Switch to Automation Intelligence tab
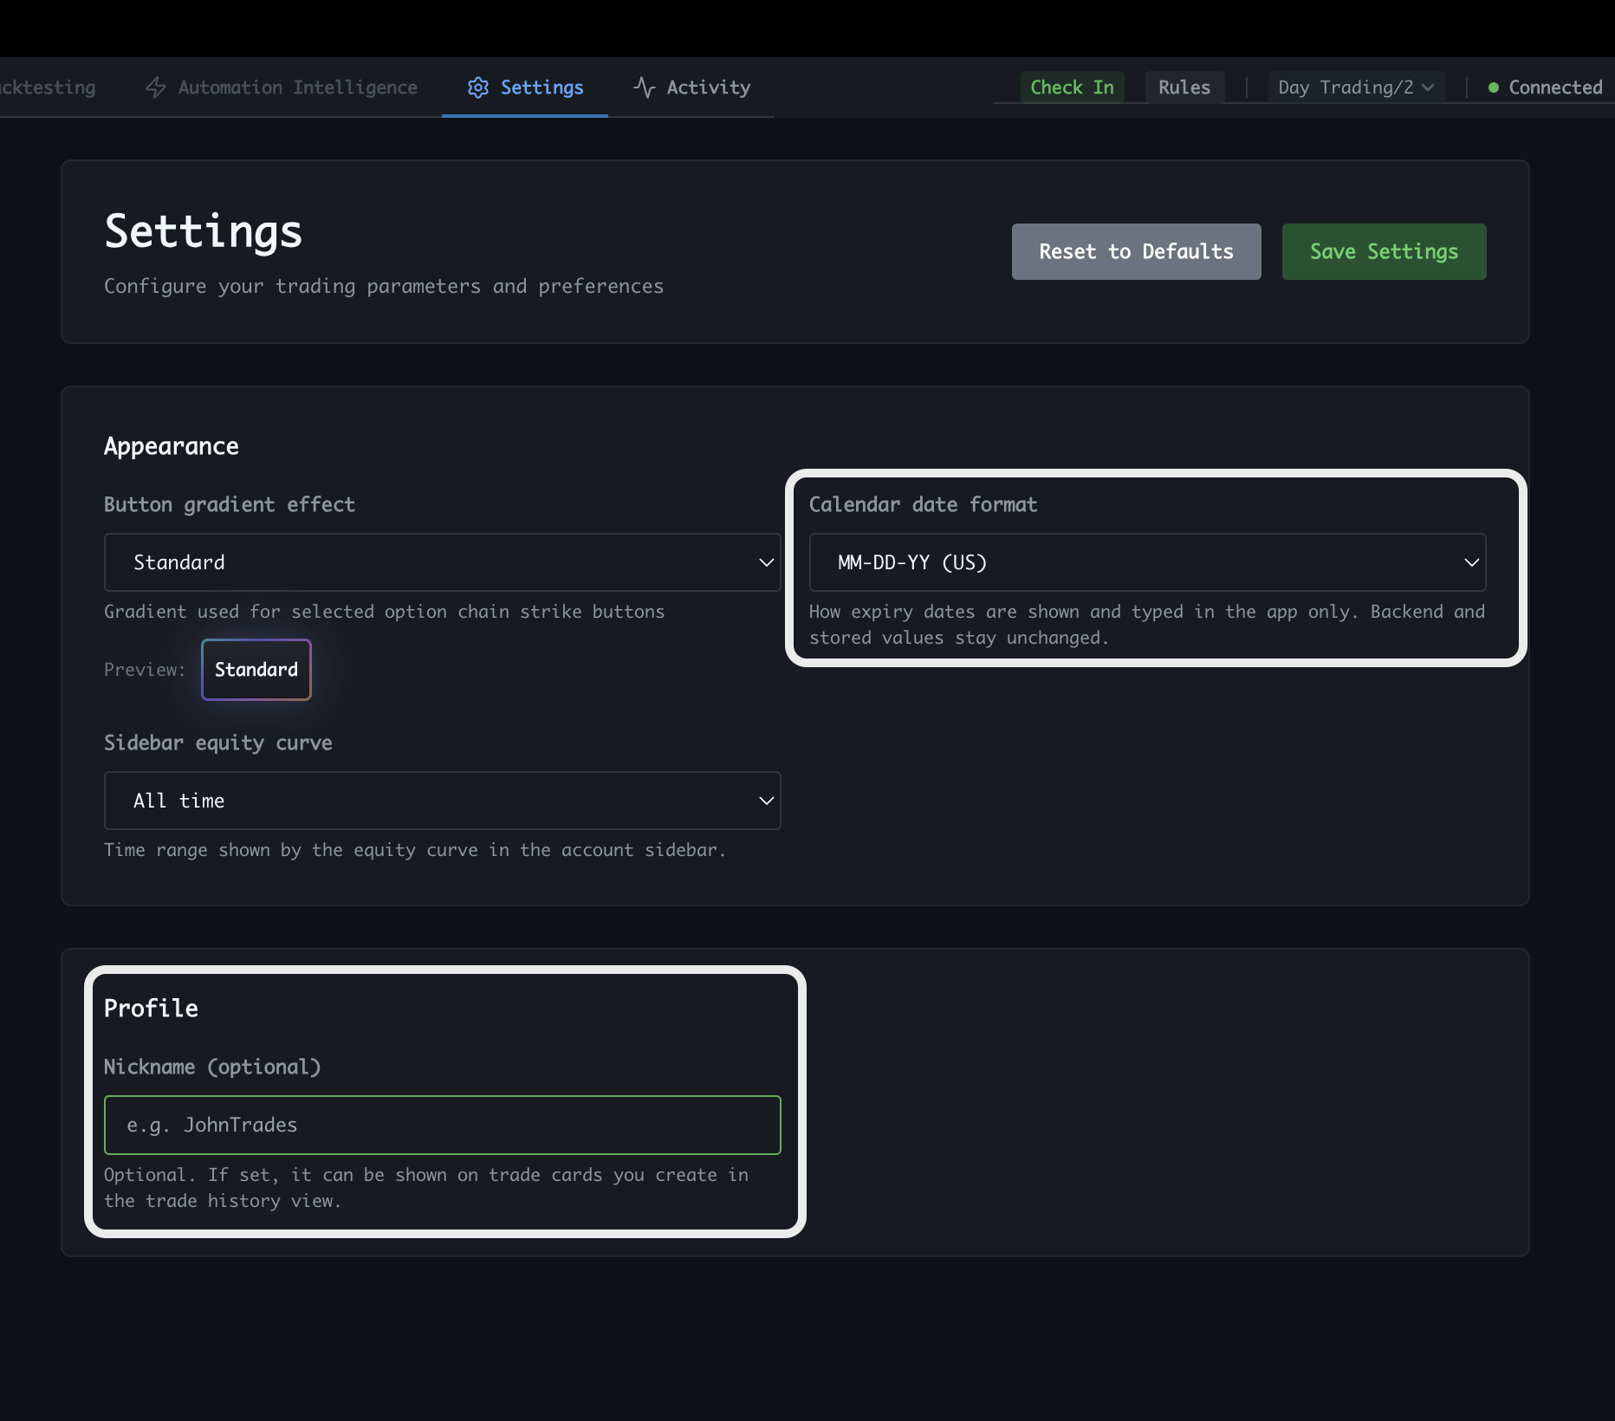The height and width of the screenshot is (1421, 1615). (x=282, y=88)
